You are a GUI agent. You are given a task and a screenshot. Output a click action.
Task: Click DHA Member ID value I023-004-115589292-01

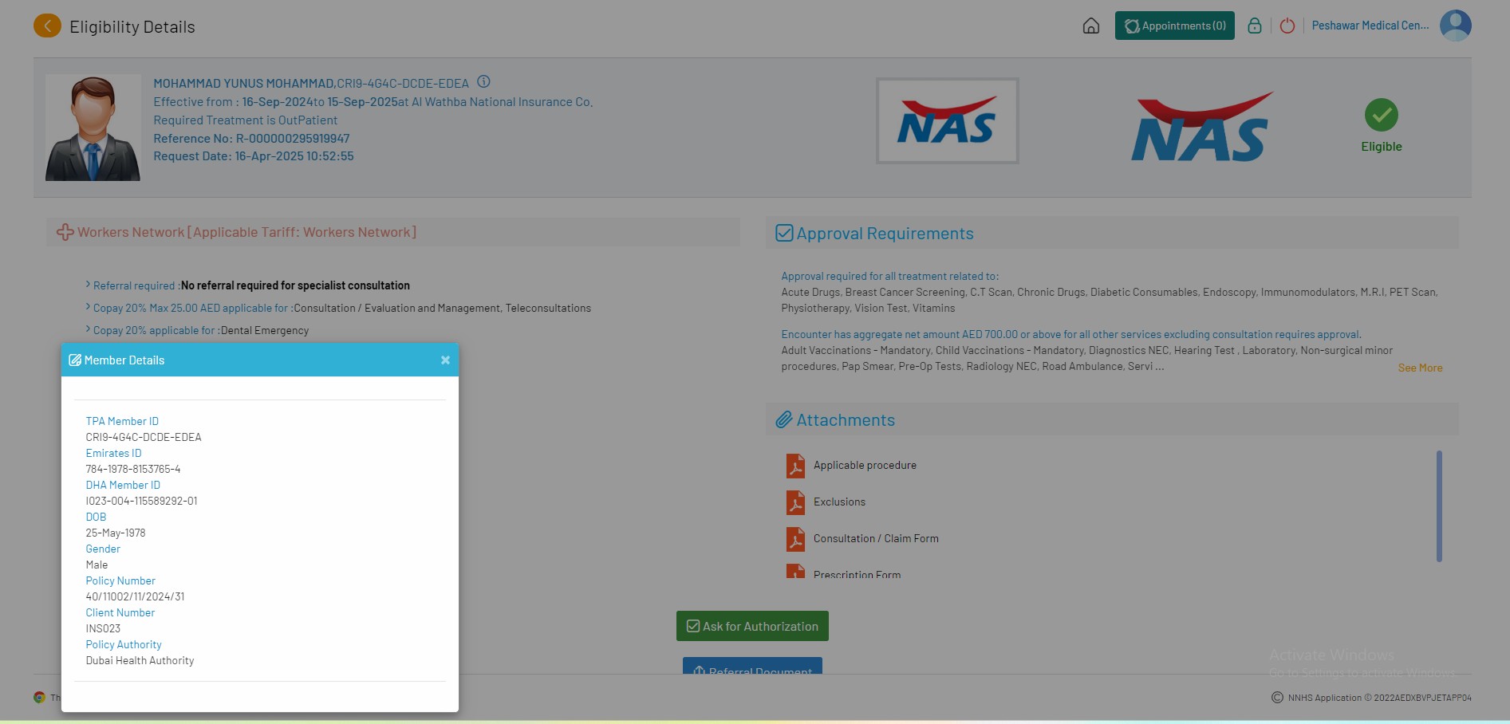coord(142,501)
